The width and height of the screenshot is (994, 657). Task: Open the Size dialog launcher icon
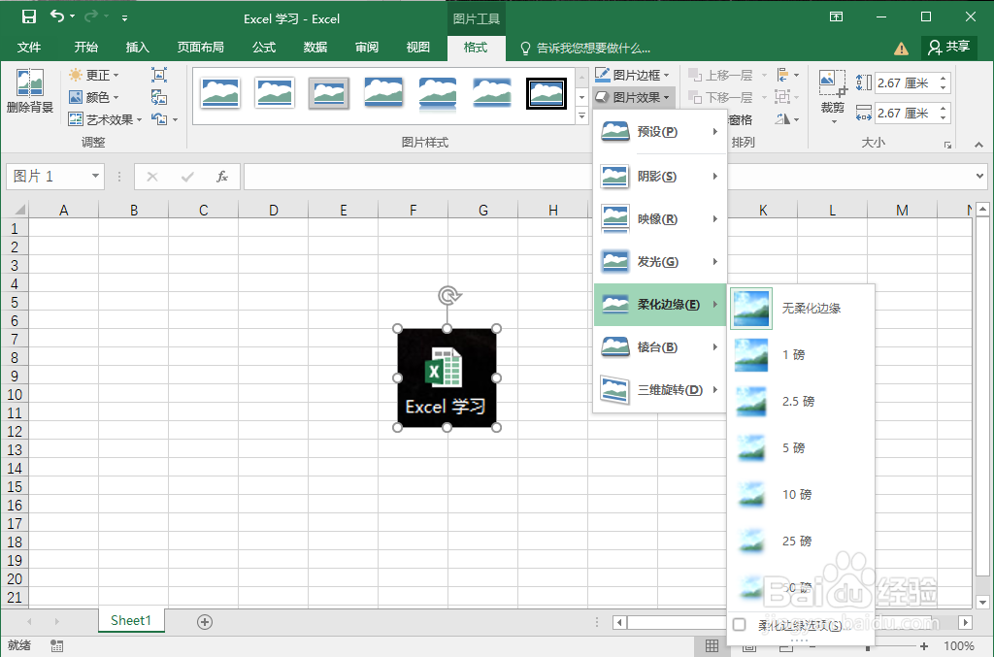pos(947,146)
